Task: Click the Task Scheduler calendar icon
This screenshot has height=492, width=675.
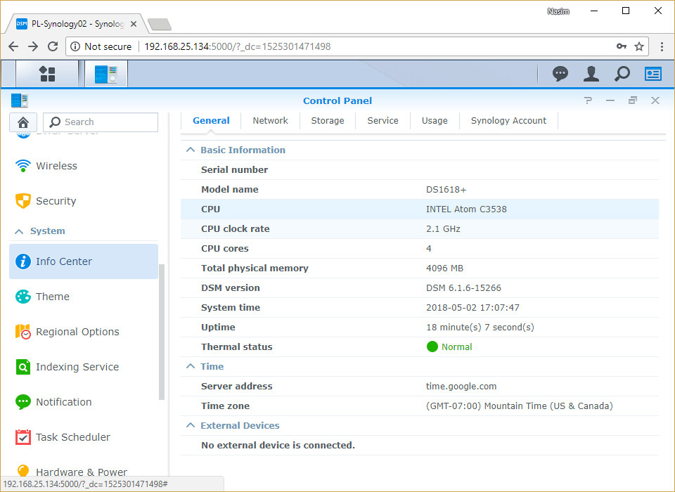Action: pyautogui.click(x=22, y=437)
